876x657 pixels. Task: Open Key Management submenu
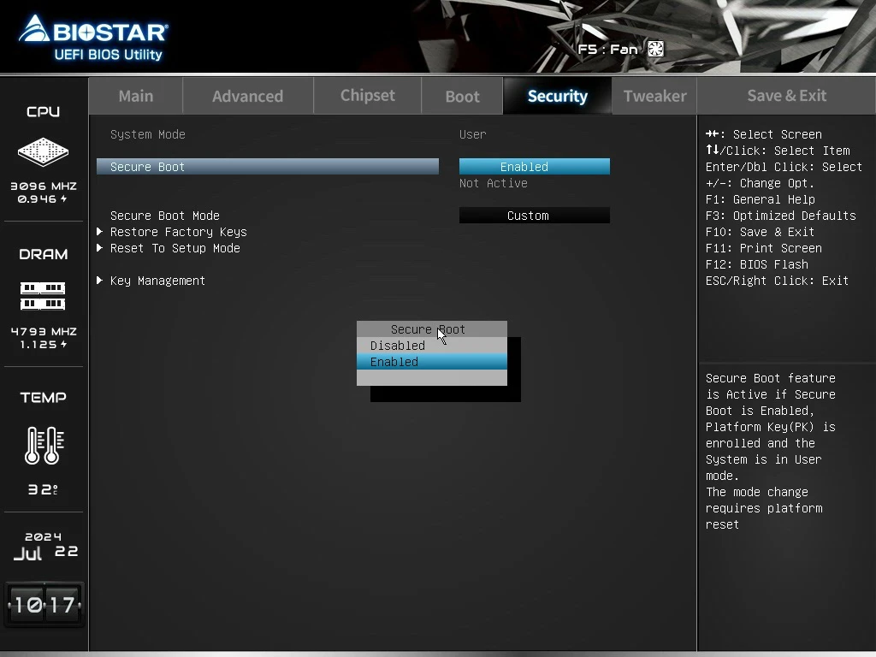[x=157, y=281]
